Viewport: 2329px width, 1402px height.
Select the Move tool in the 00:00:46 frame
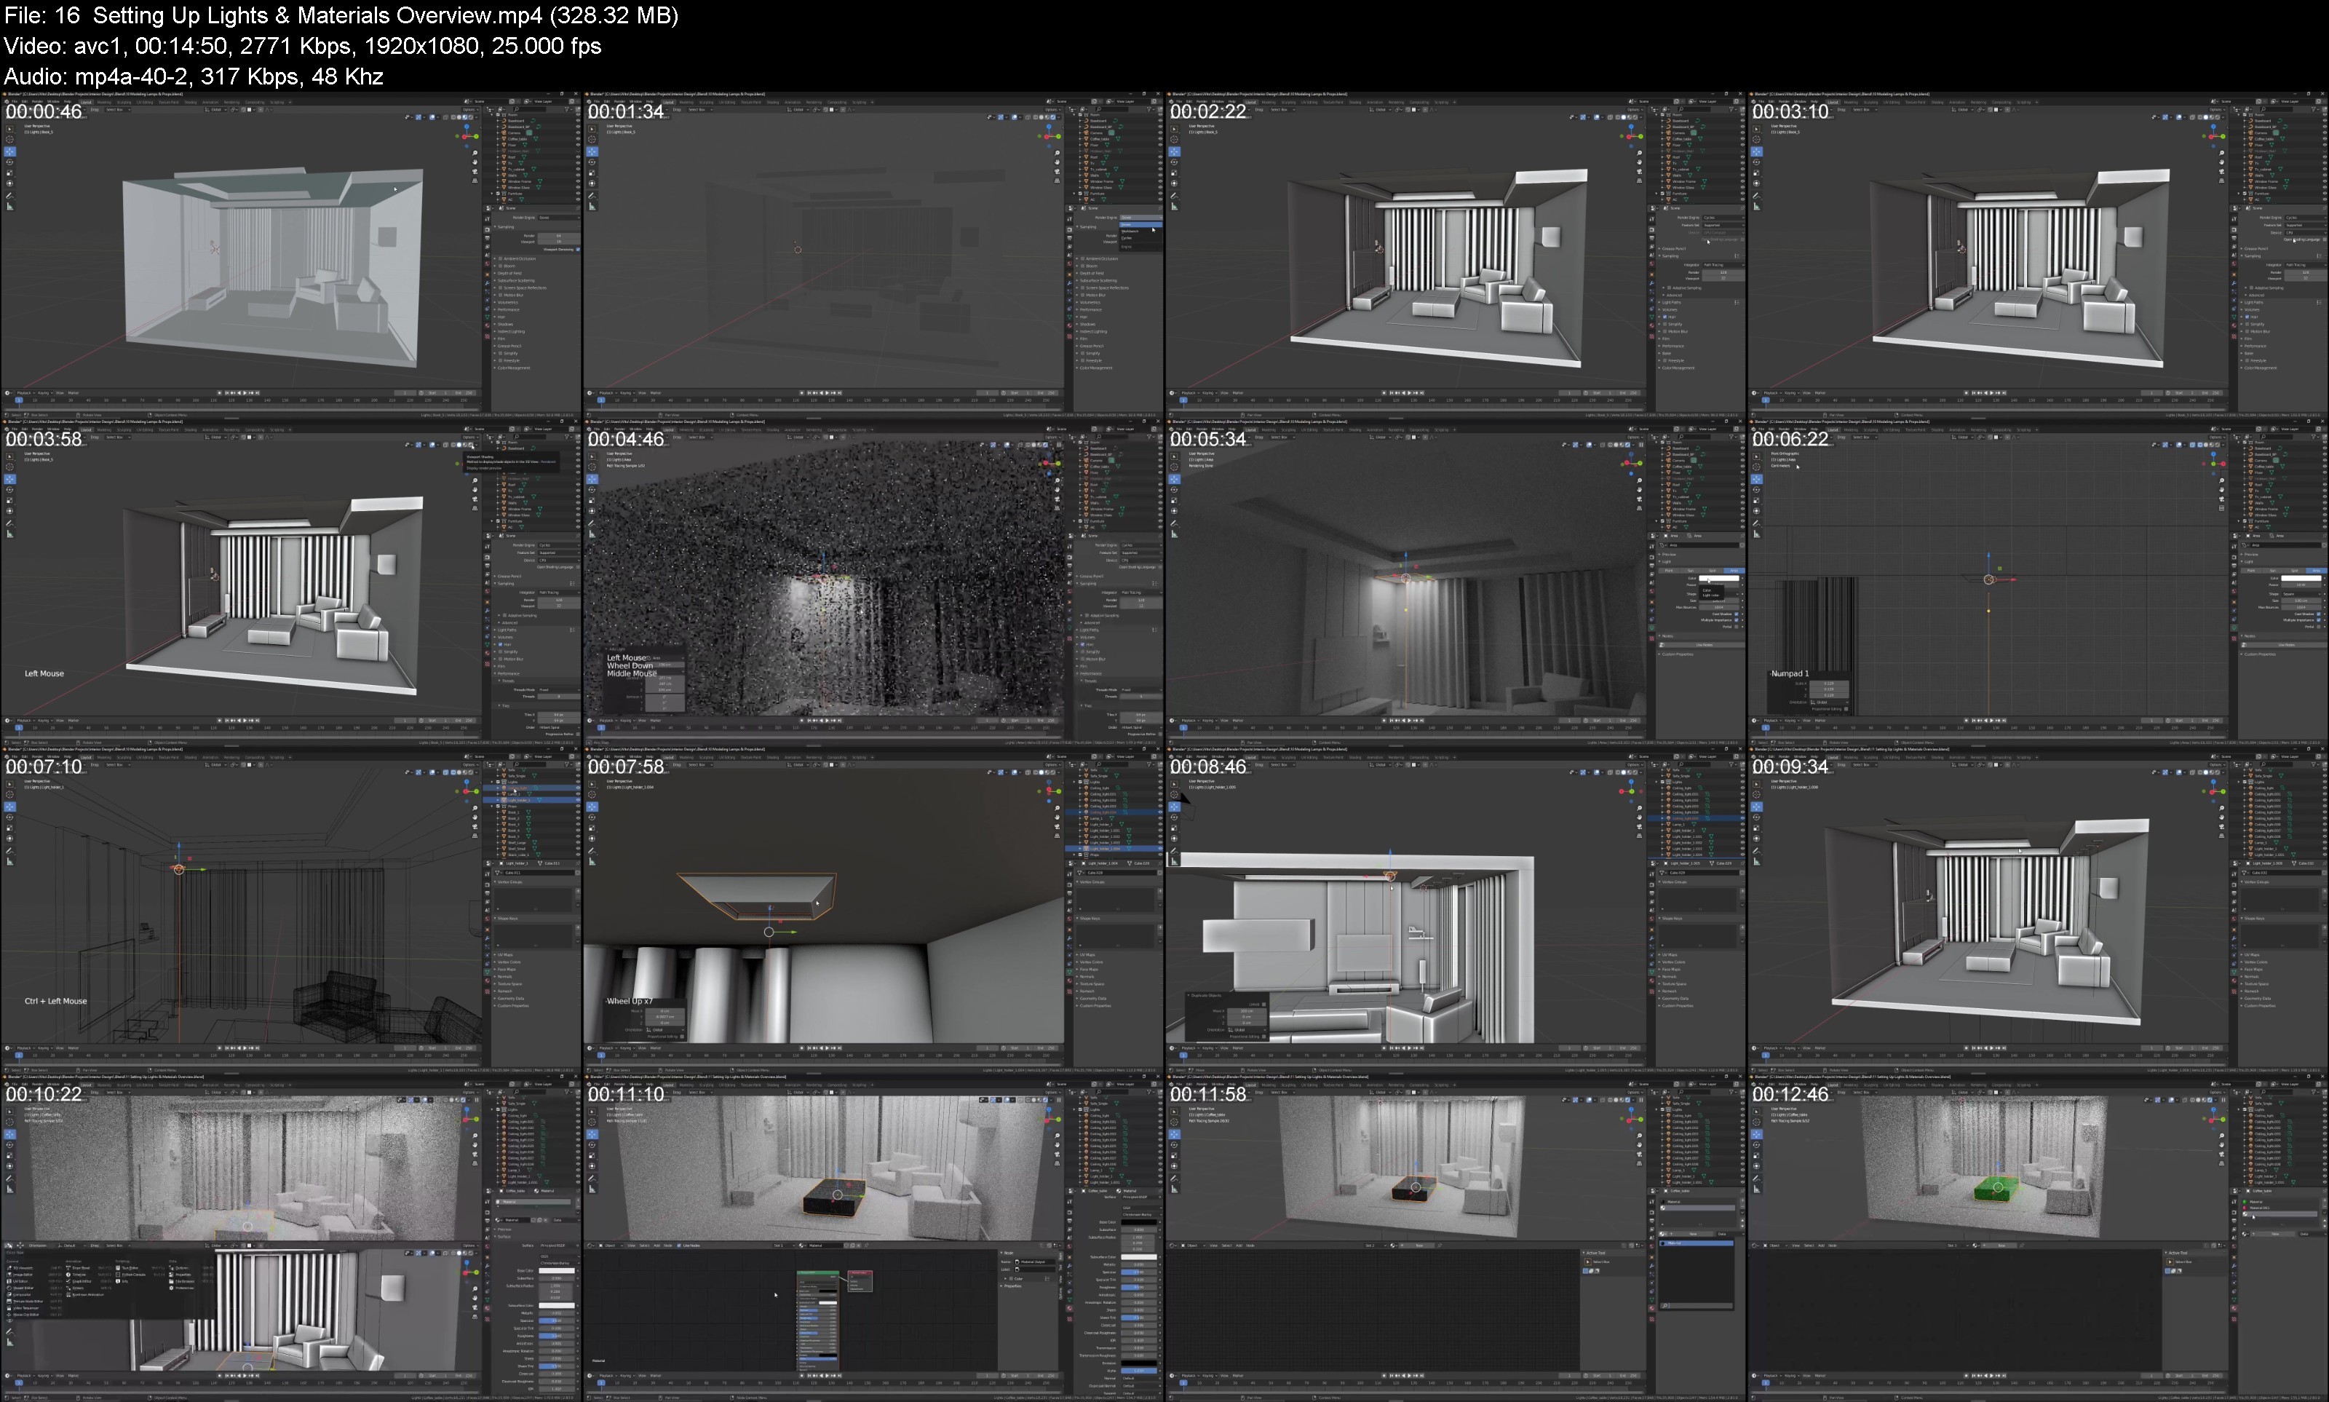click(x=10, y=152)
